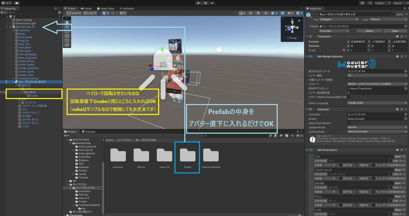Select the Scale tool in Scene toolbar

coord(67,36)
